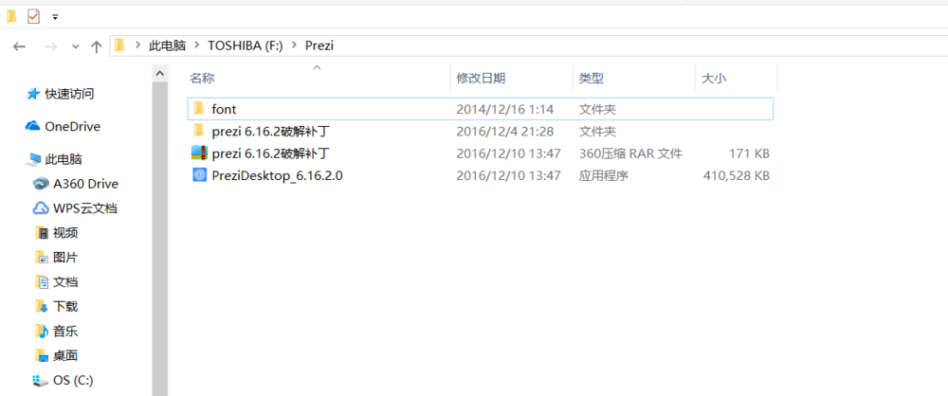Image resolution: width=948 pixels, height=396 pixels.
Task: Expand the chevron after TOSHIBA (F:)
Action: pyautogui.click(x=295, y=45)
